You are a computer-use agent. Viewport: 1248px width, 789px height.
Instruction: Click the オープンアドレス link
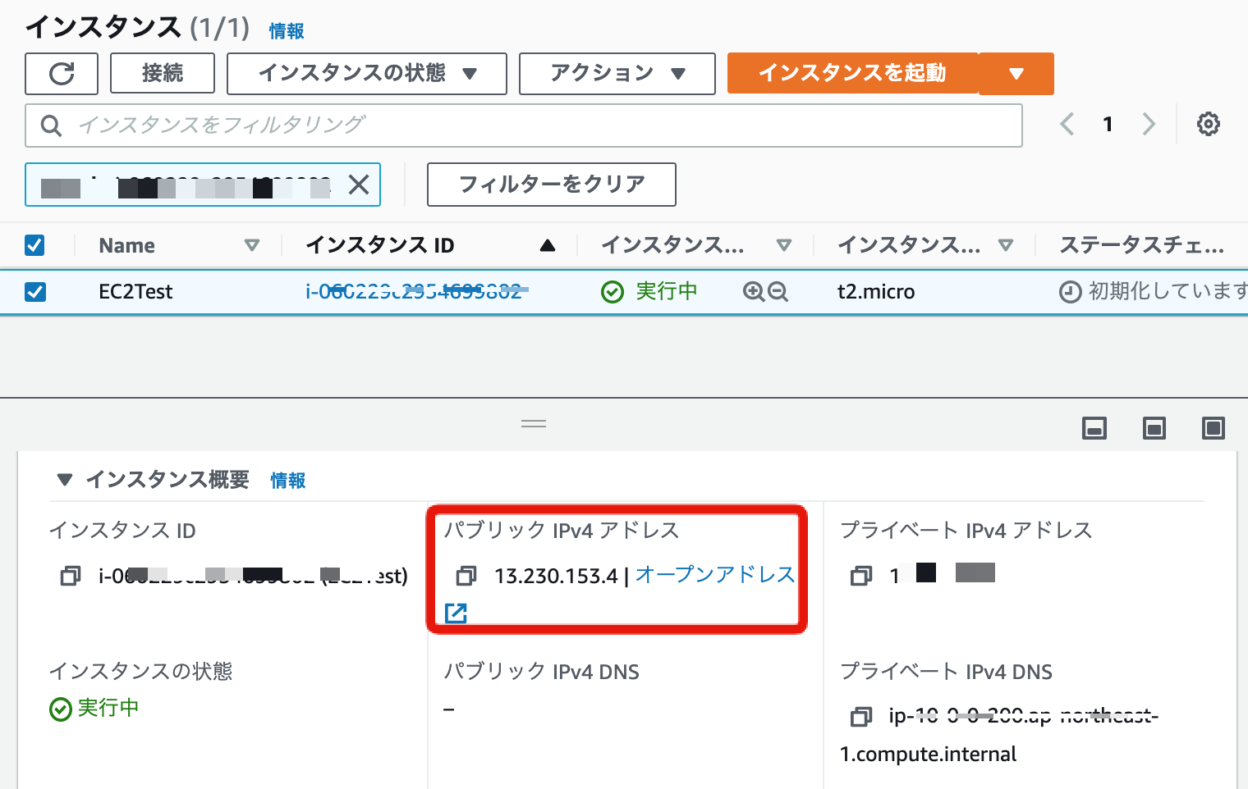[714, 575]
